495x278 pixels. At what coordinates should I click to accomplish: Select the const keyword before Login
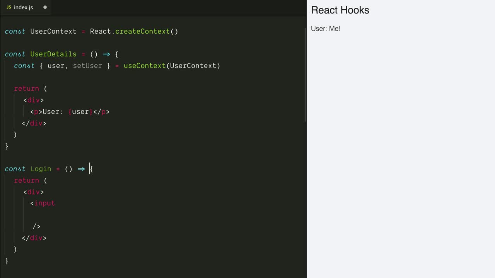(15, 169)
